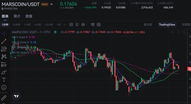This screenshot has height=104, width=191.
Task: Open the chart type selector icon
Action: click(x=71, y=25)
